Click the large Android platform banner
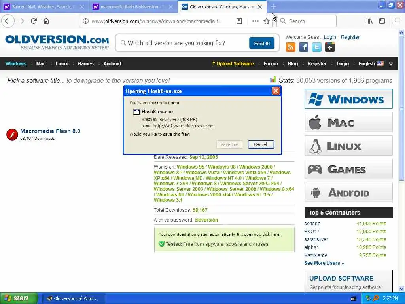The width and height of the screenshot is (405, 304). pyautogui.click(x=348, y=192)
